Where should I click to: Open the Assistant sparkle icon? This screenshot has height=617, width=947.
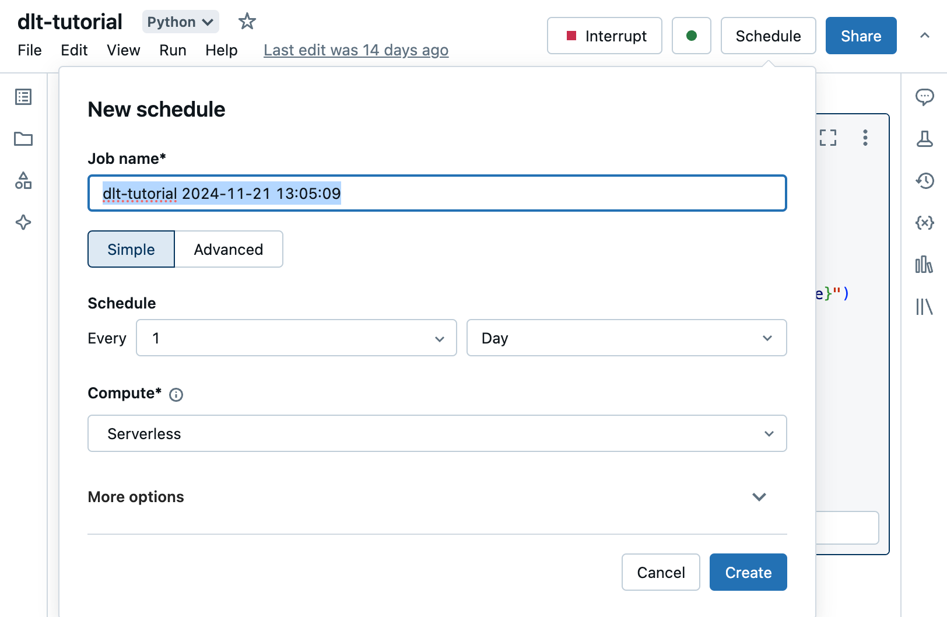pos(23,222)
